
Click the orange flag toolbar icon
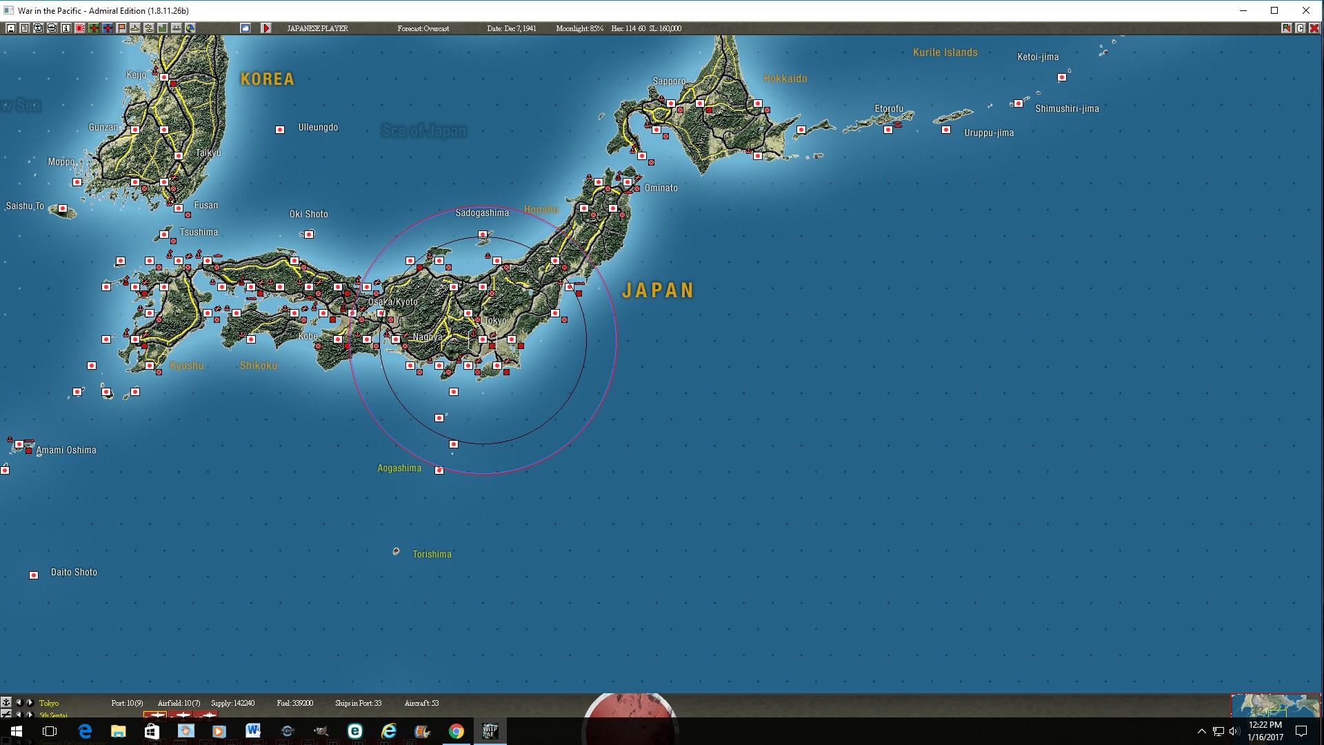click(121, 28)
